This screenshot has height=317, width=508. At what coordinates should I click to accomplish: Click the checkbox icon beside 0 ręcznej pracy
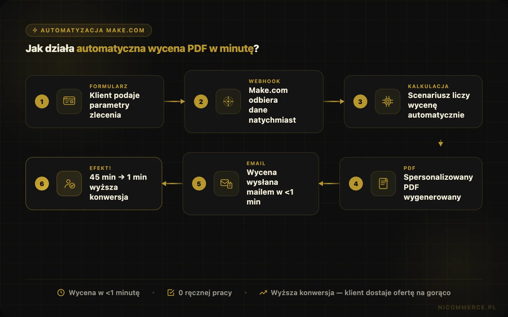coord(171,293)
